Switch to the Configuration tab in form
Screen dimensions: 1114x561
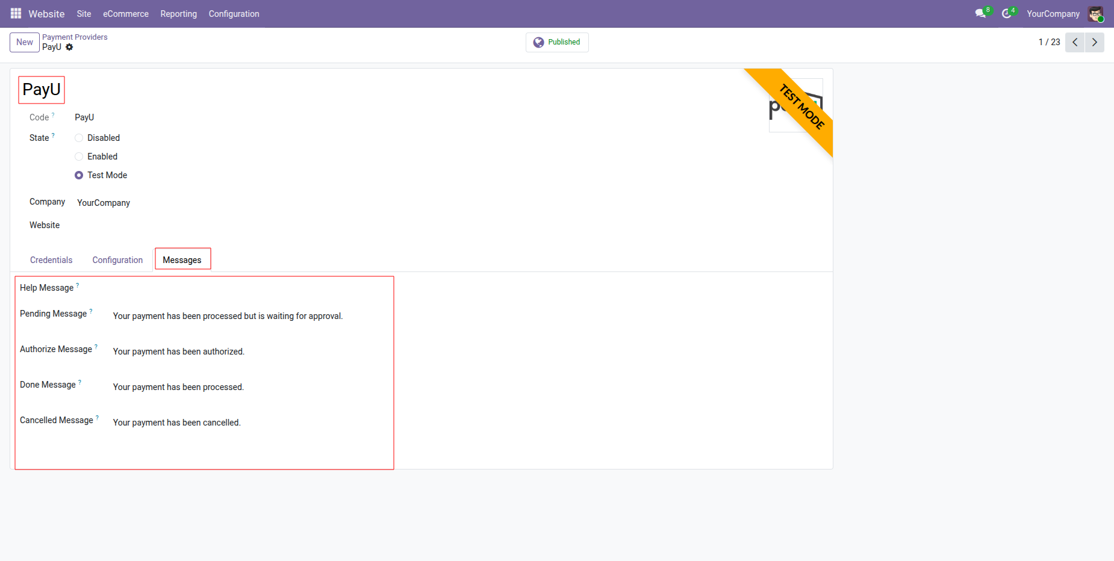point(117,260)
